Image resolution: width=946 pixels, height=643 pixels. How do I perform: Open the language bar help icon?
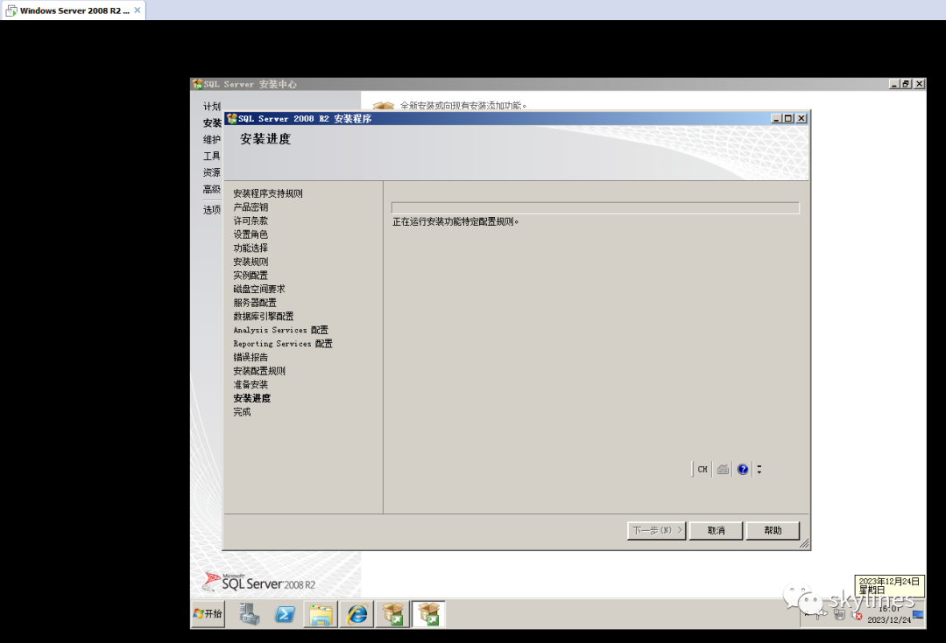click(x=743, y=469)
